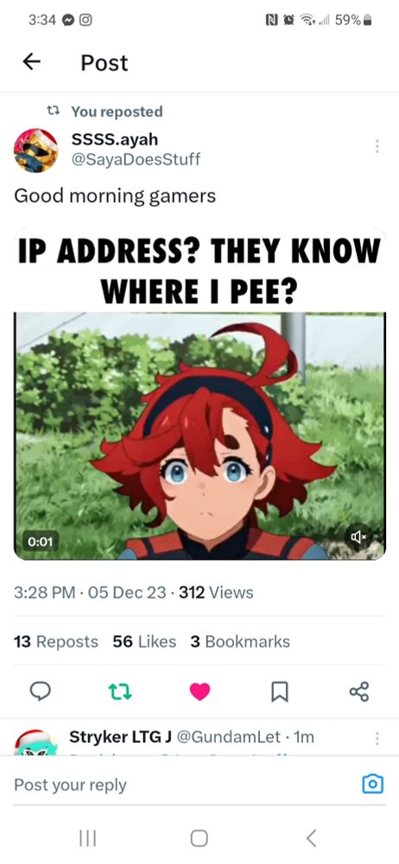This screenshot has height=864, width=399.
Task: Go back using the arrow icon
Action: click(31, 62)
